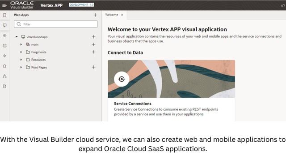Expand the main flow node
The height and width of the screenshot is (160, 286).
(x=21, y=44)
